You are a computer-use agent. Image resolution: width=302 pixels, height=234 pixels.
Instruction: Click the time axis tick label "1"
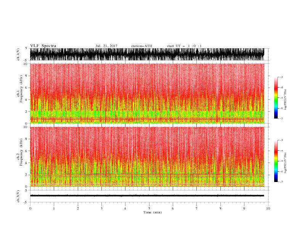pos(54,208)
